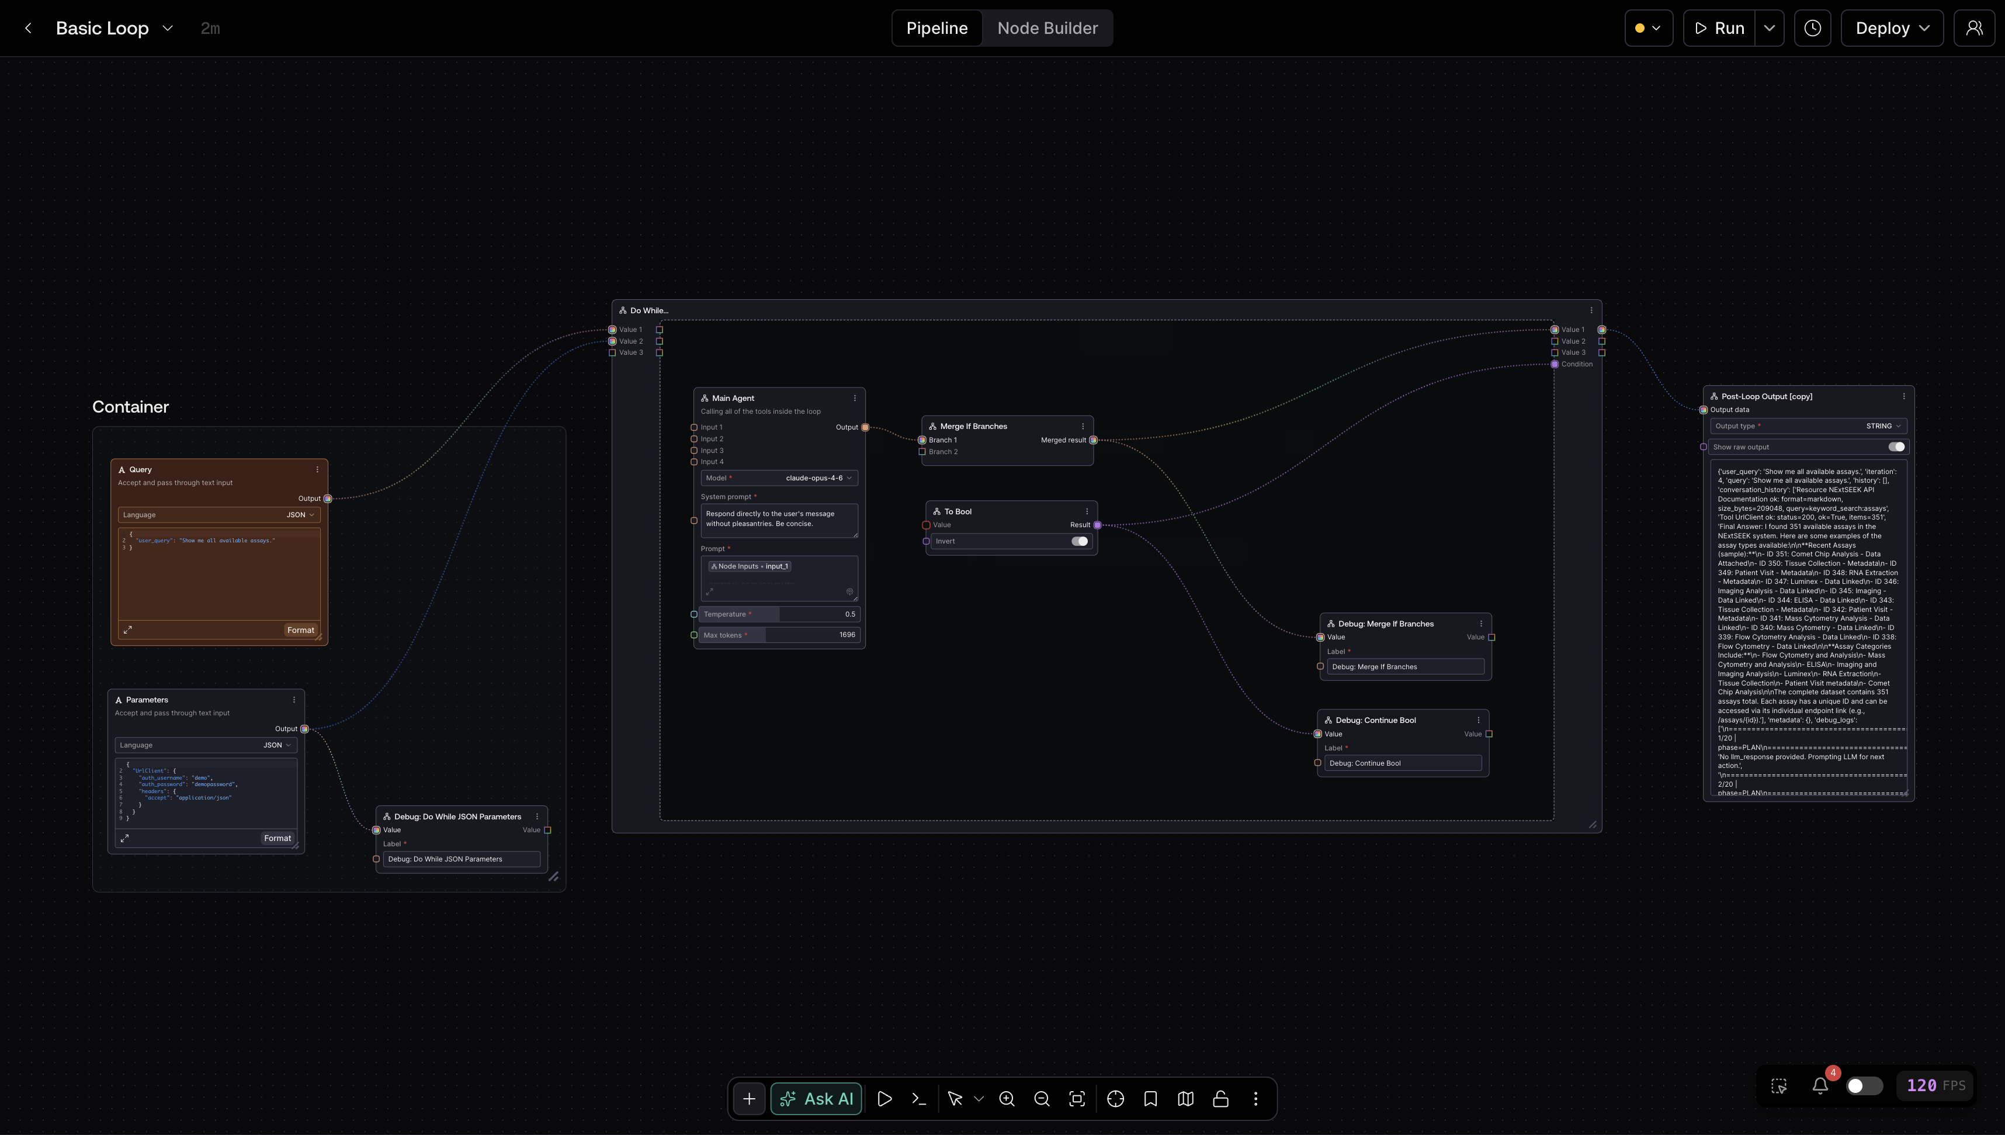Open the yellow status indicator dropdown

pos(1648,28)
